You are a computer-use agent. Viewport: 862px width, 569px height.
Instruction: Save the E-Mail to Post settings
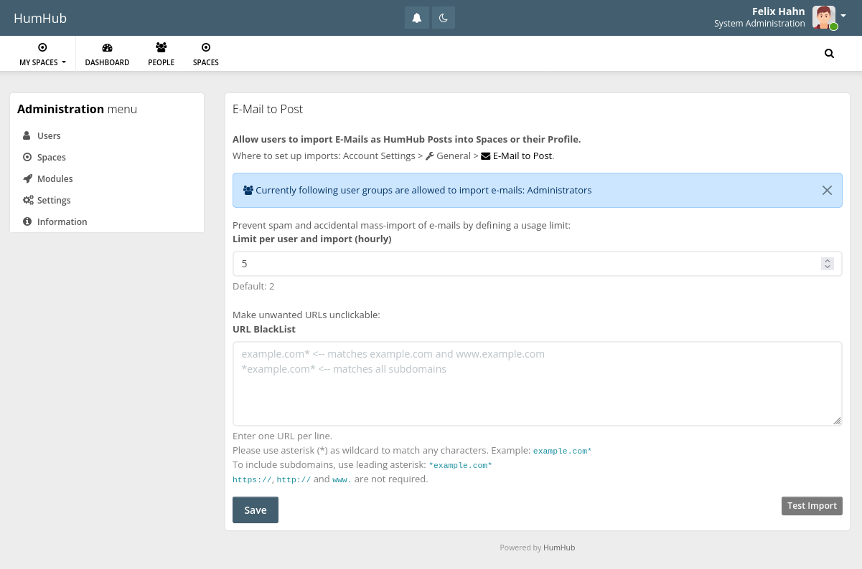255,510
